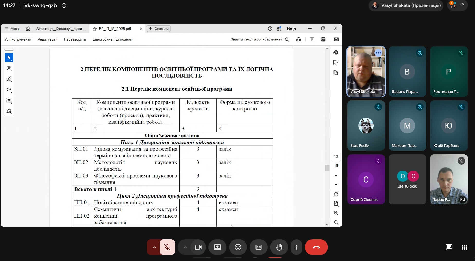Screen dimensions: 475x261
Task: Lower the raised hand
Action: 279,247
